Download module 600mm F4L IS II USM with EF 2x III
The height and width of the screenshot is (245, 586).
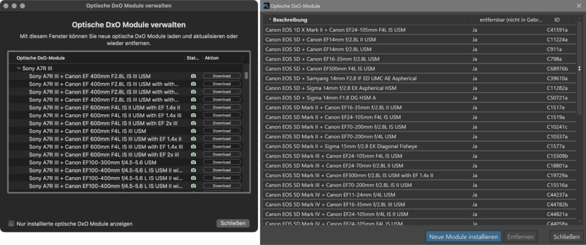coord(221,123)
